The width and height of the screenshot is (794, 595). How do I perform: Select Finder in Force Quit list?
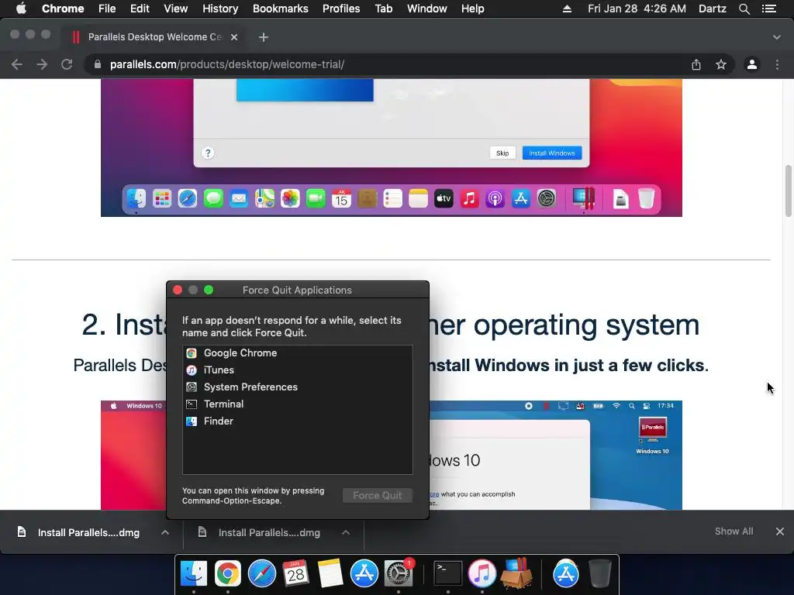click(297, 421)
